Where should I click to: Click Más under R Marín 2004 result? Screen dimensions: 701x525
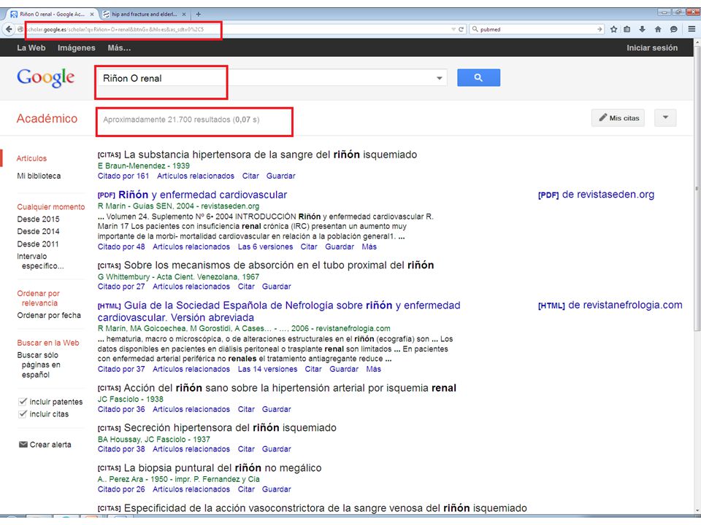pyautogui.click(x=369, y=246)
